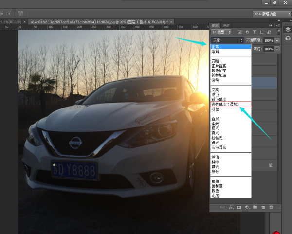This screenshot has width=292, height=234.
Task: Select 差值 blend mode
Action: pyautogui.click(x=231, y=157)
